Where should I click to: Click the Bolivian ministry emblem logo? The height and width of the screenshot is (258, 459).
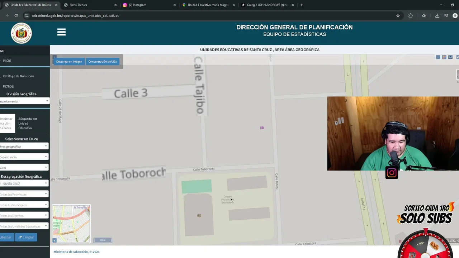click(21, 33)
